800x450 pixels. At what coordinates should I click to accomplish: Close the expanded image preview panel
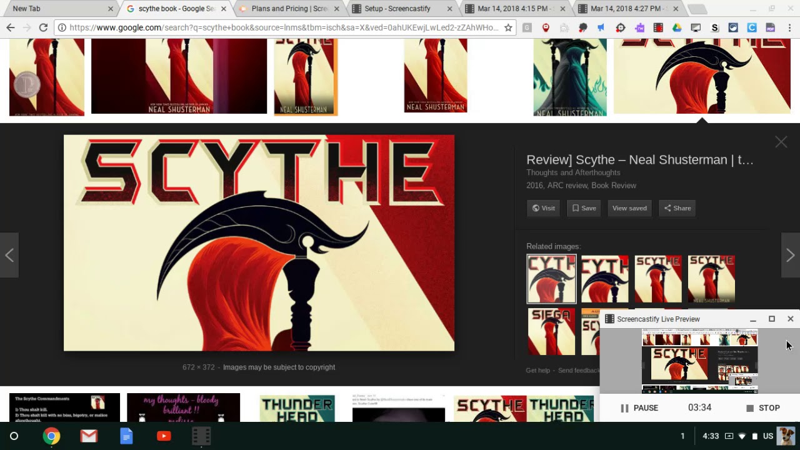point(781,142)
